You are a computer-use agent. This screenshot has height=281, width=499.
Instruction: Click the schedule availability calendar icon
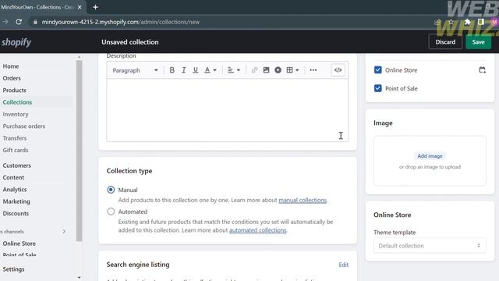pos(482,70)
